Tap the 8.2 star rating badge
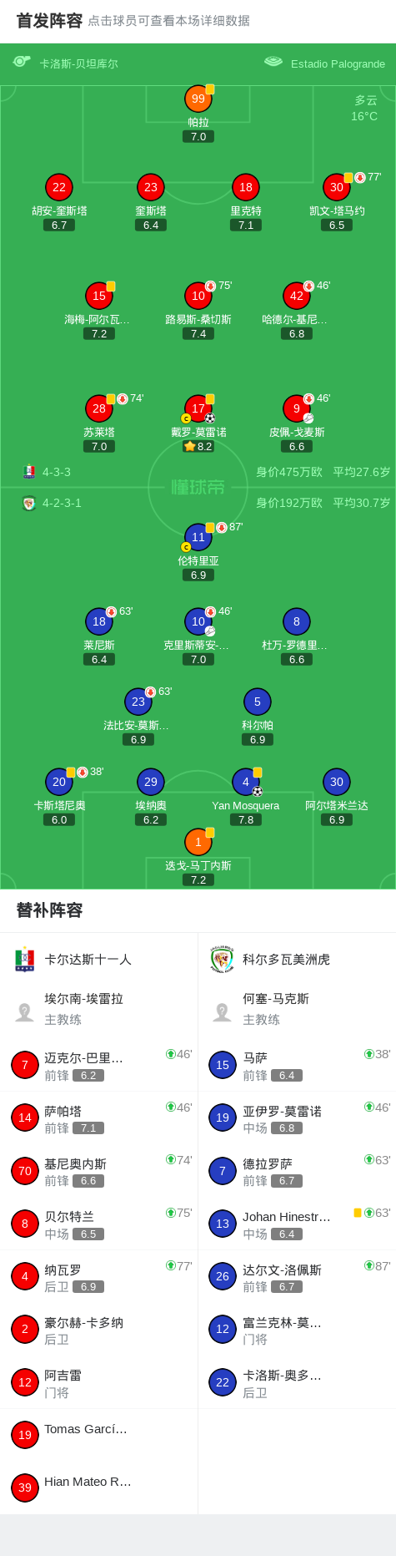 (198, 446)
